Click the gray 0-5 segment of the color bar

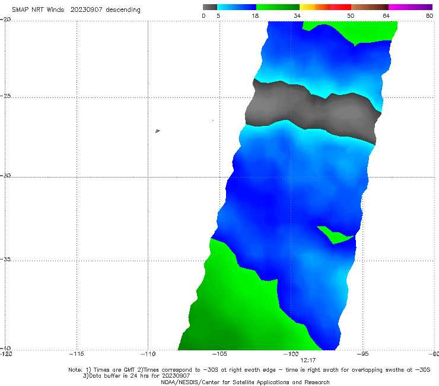point(209,7)
